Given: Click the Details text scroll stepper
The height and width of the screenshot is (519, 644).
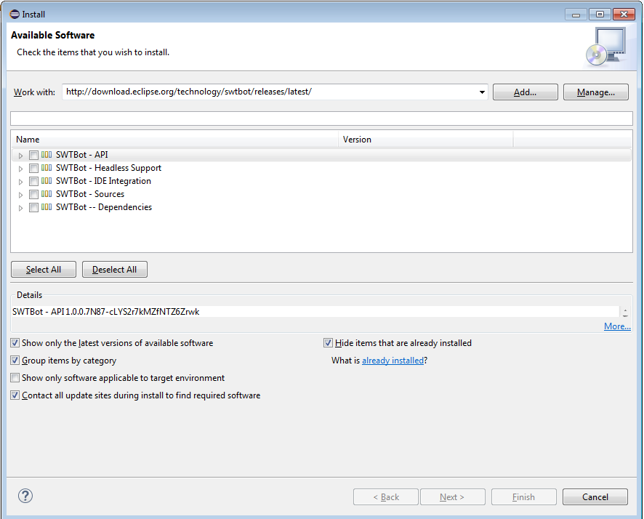Looking at the screenshot, I should [x=625, y=313].
